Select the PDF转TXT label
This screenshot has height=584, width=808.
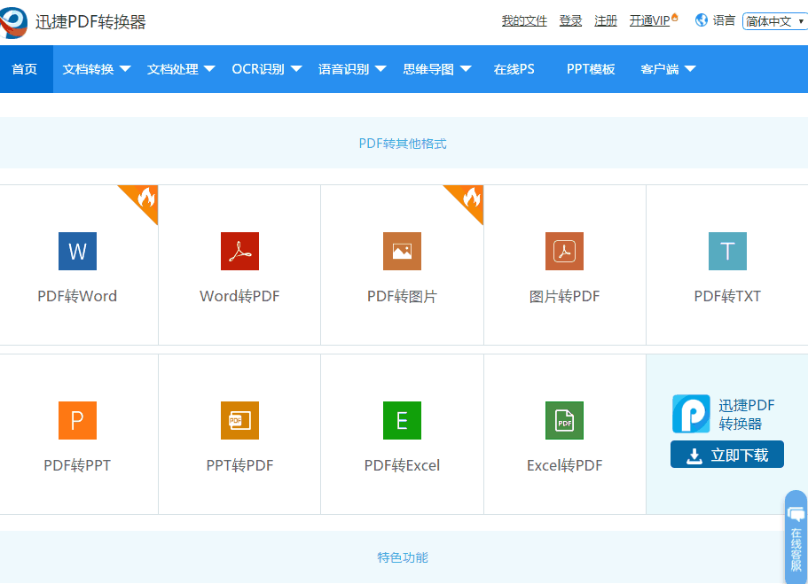point(727,296)
